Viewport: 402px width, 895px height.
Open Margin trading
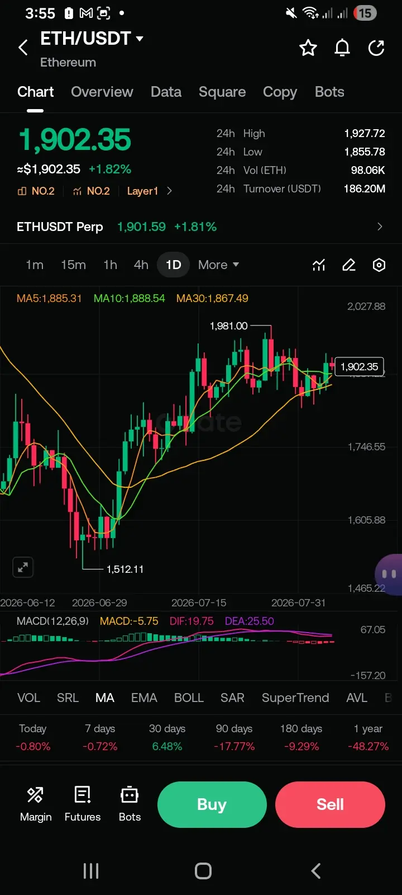(x=36, y=804)
